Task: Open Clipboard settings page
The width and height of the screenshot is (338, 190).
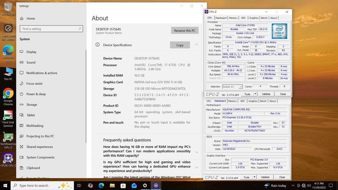Action: click(x=51, y=168)
